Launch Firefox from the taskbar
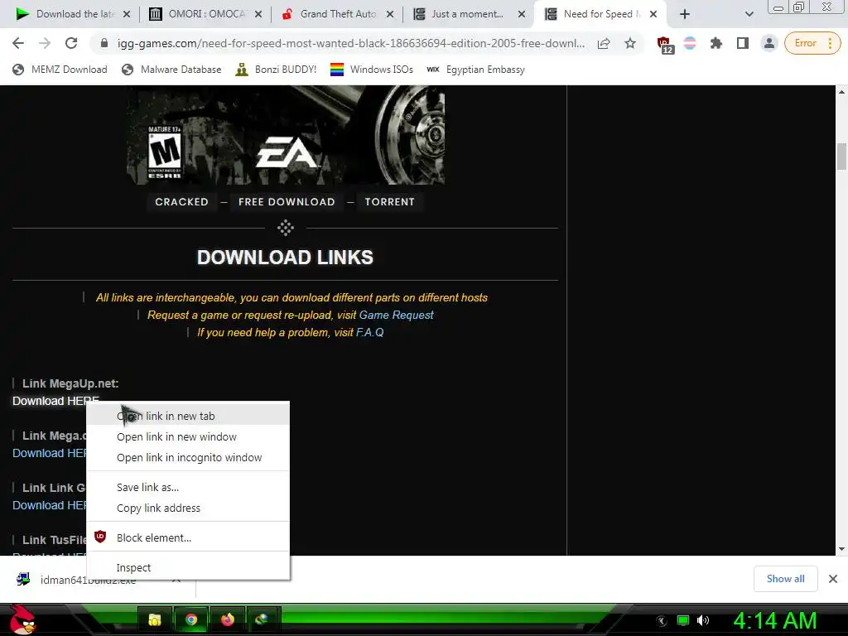The height and width of the screenshot is (636, 848). point(227,619)
